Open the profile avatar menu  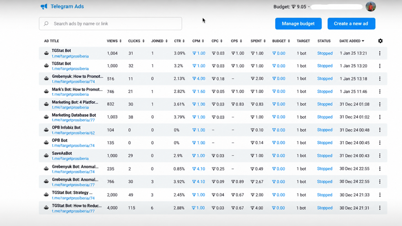[371, 7]
